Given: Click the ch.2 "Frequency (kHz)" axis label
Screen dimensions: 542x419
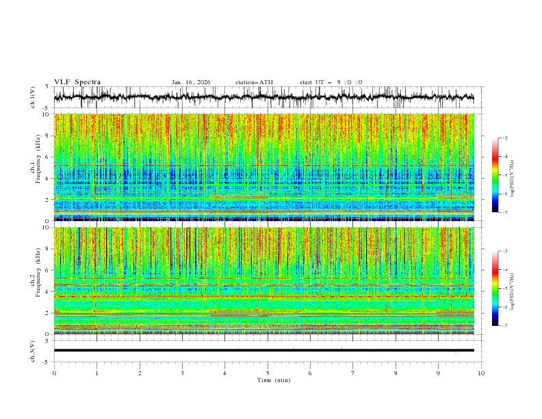Looking at the screenshot, I should pyautogui.click(x=38, y=272).
